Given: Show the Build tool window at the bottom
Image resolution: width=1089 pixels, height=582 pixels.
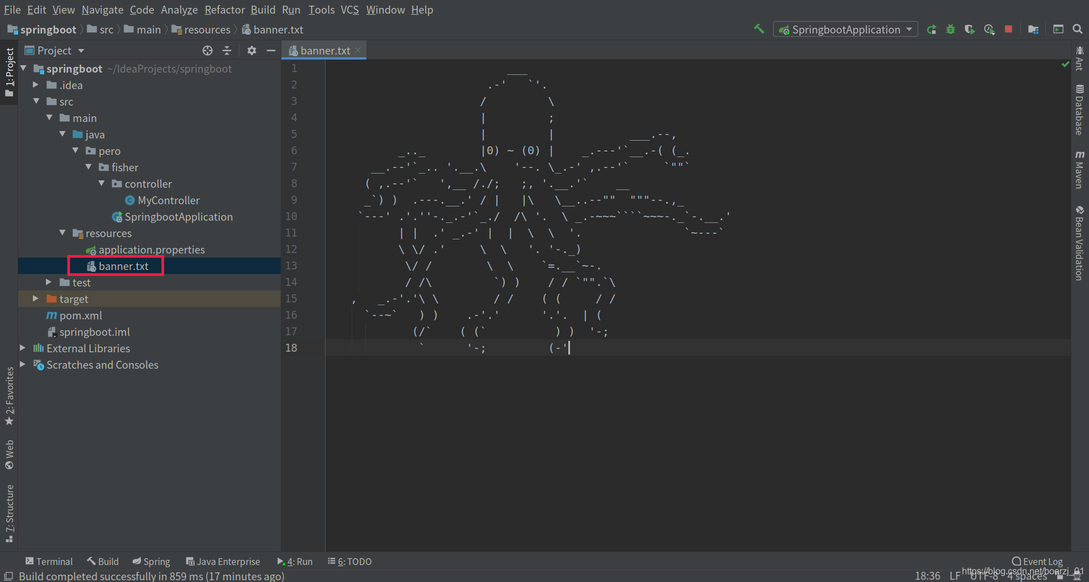Looking at the screenshot, I should (103, 562).
